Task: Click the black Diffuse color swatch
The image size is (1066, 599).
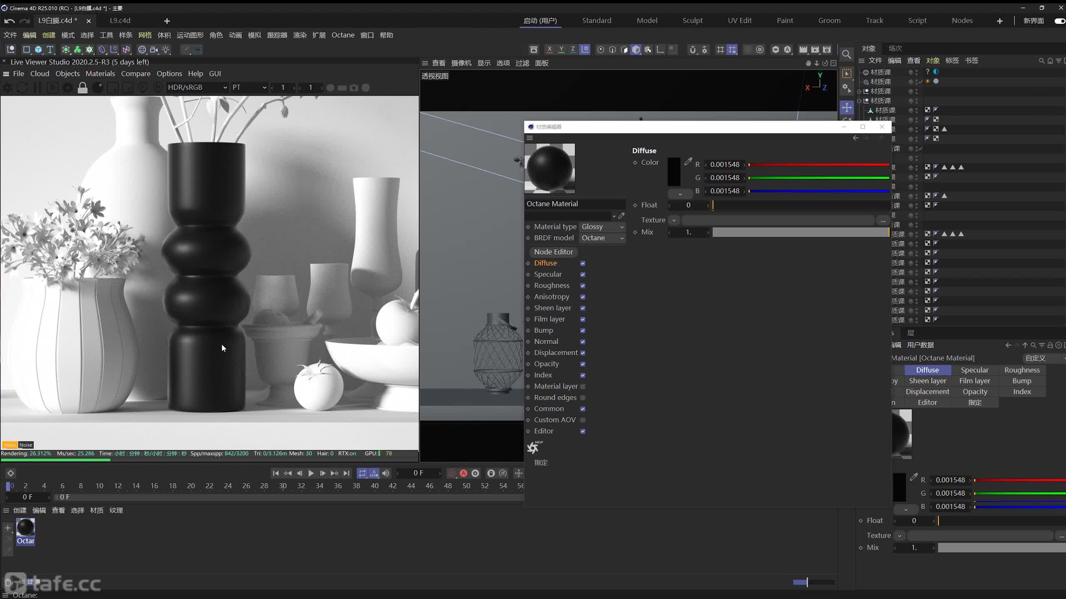Action: [674, 171]
